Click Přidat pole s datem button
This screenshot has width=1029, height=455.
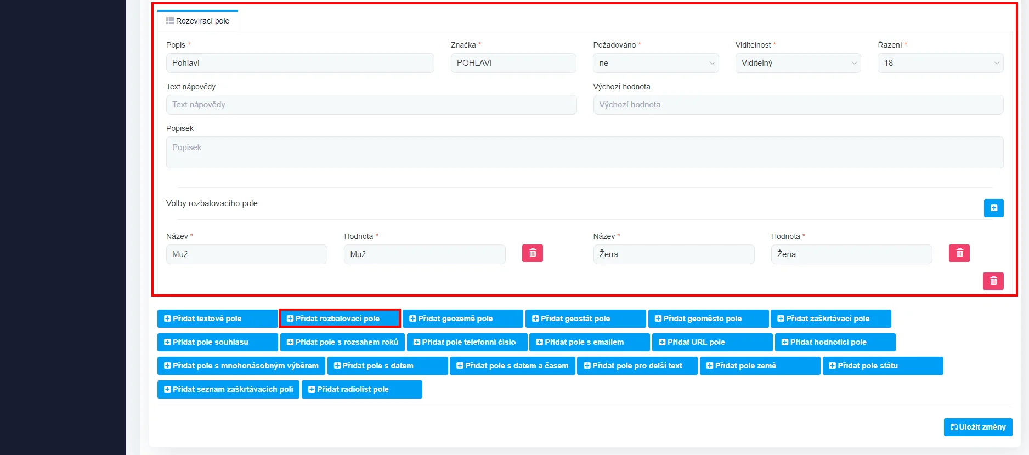click(387, 366)
